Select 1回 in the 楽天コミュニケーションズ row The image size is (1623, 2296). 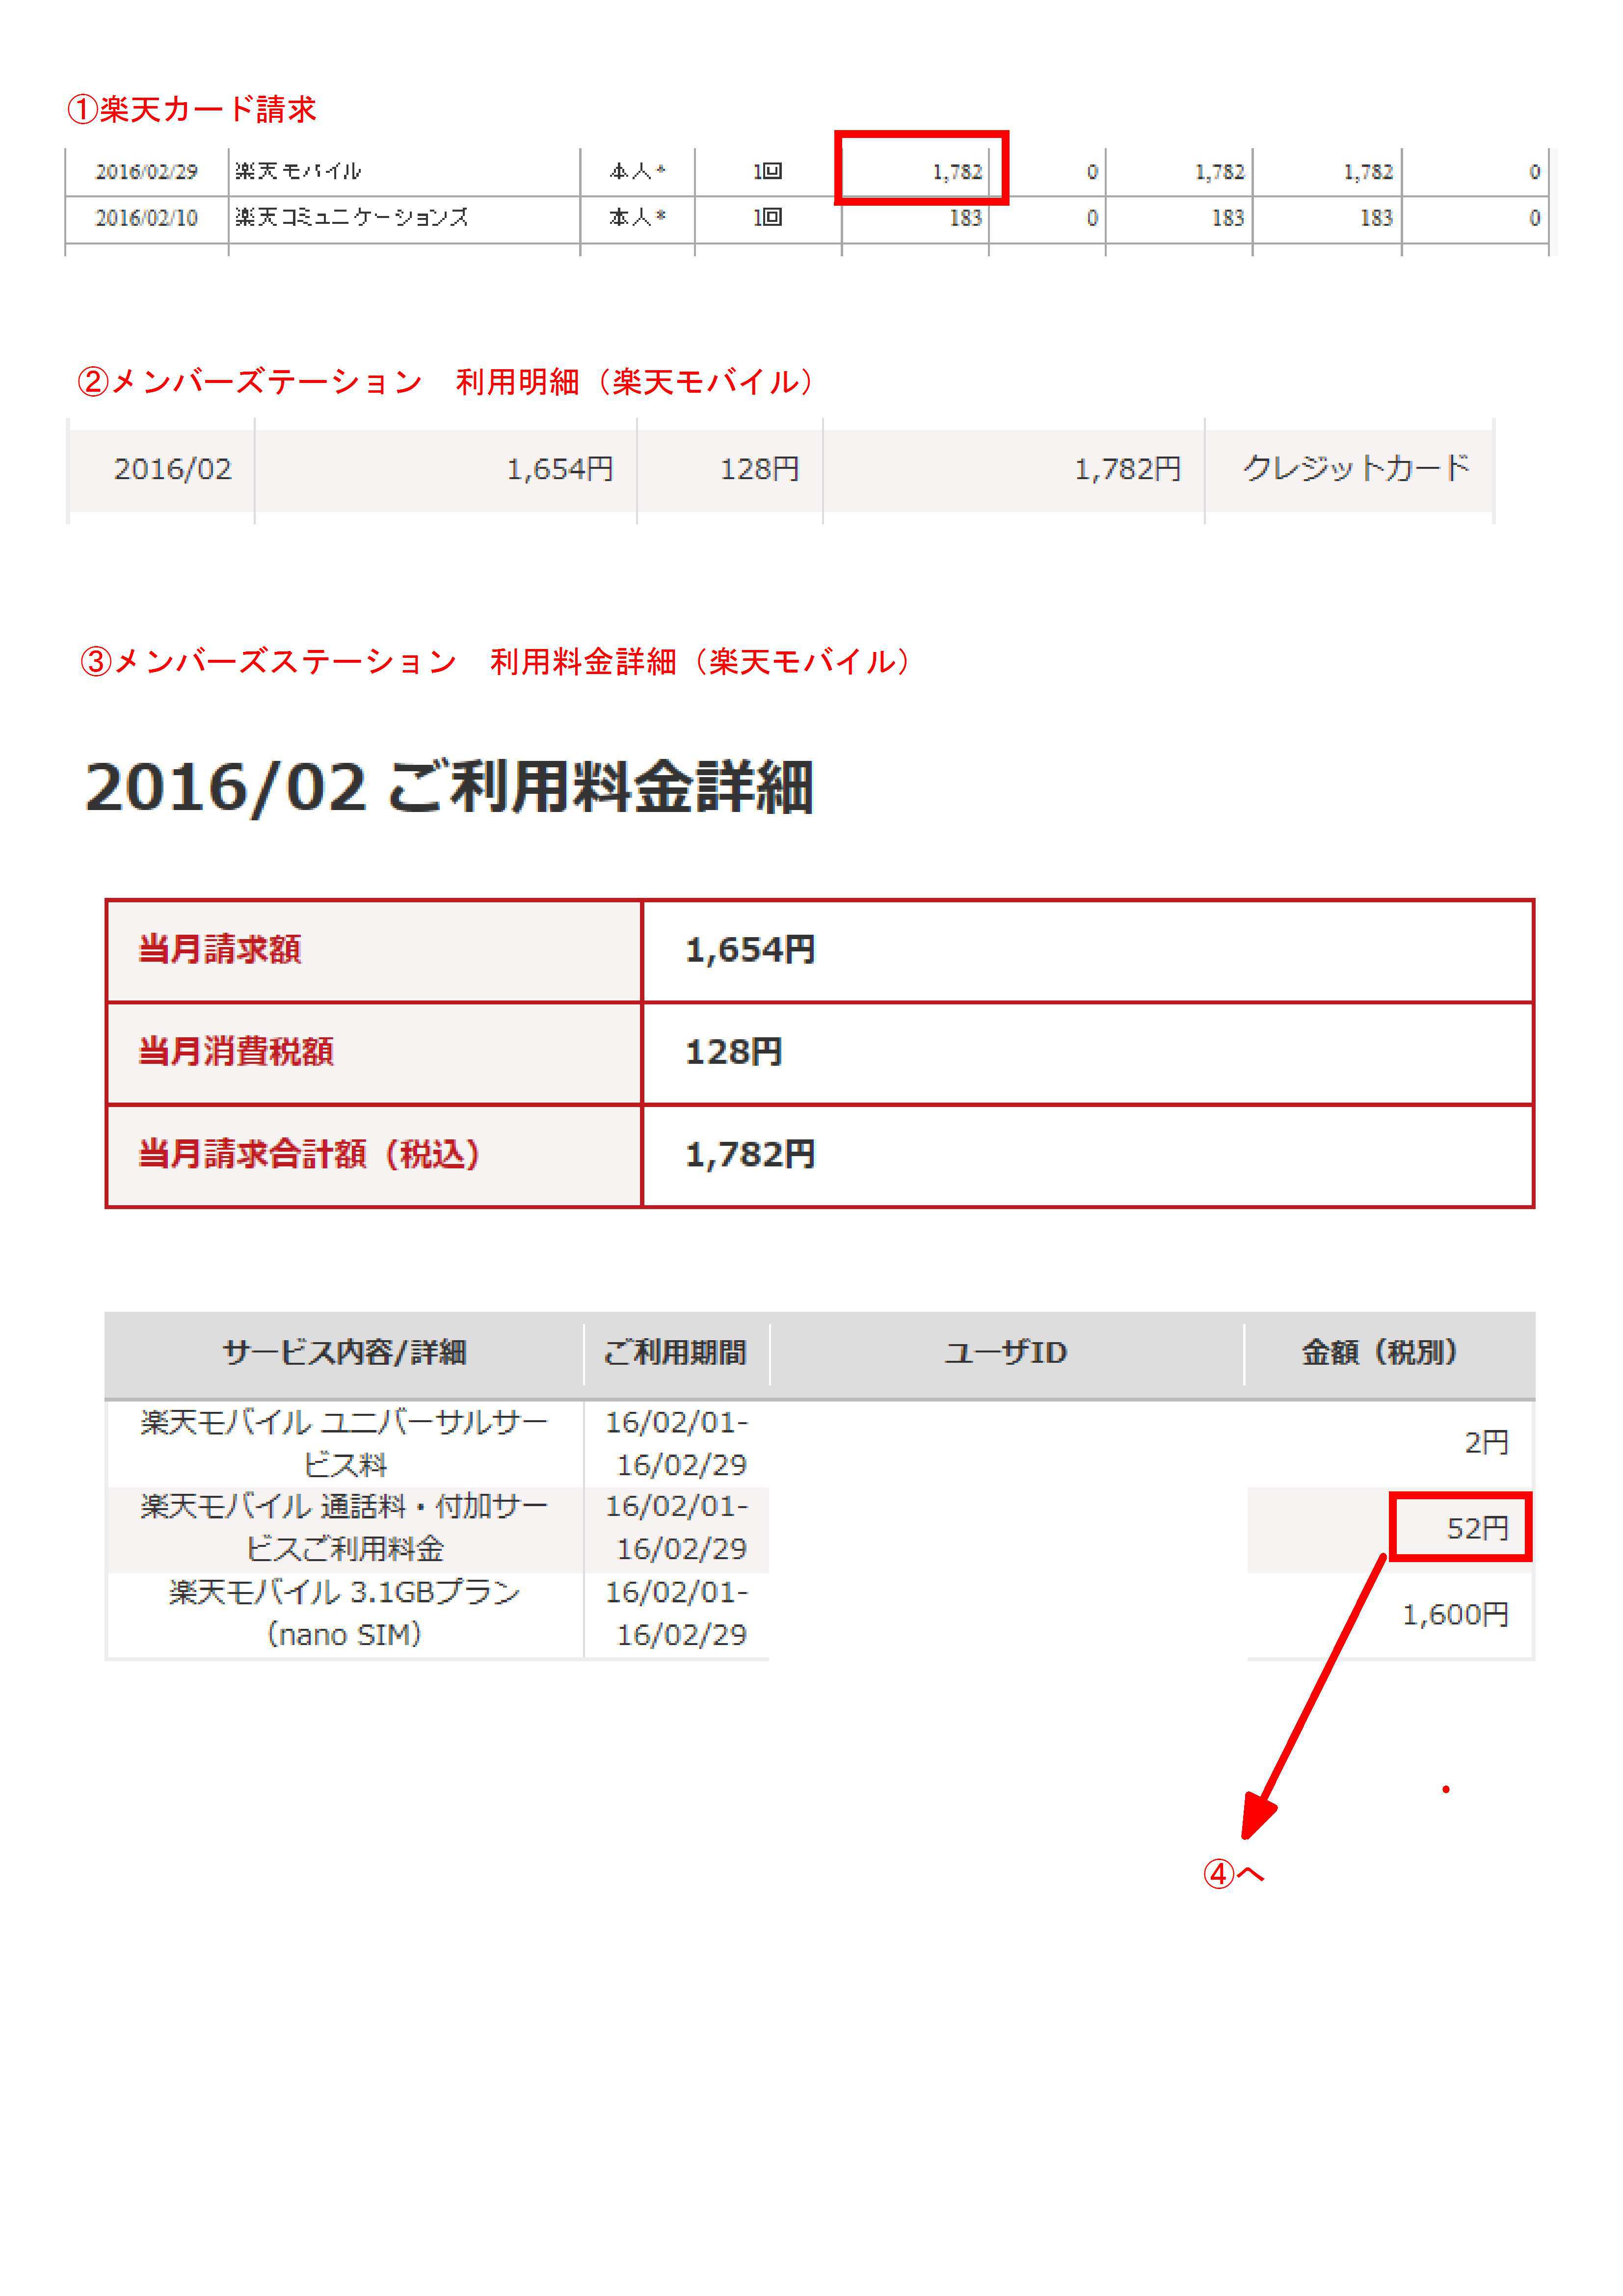(767, 217)
